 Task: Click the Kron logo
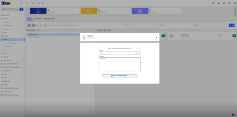[x=6, y=3]
